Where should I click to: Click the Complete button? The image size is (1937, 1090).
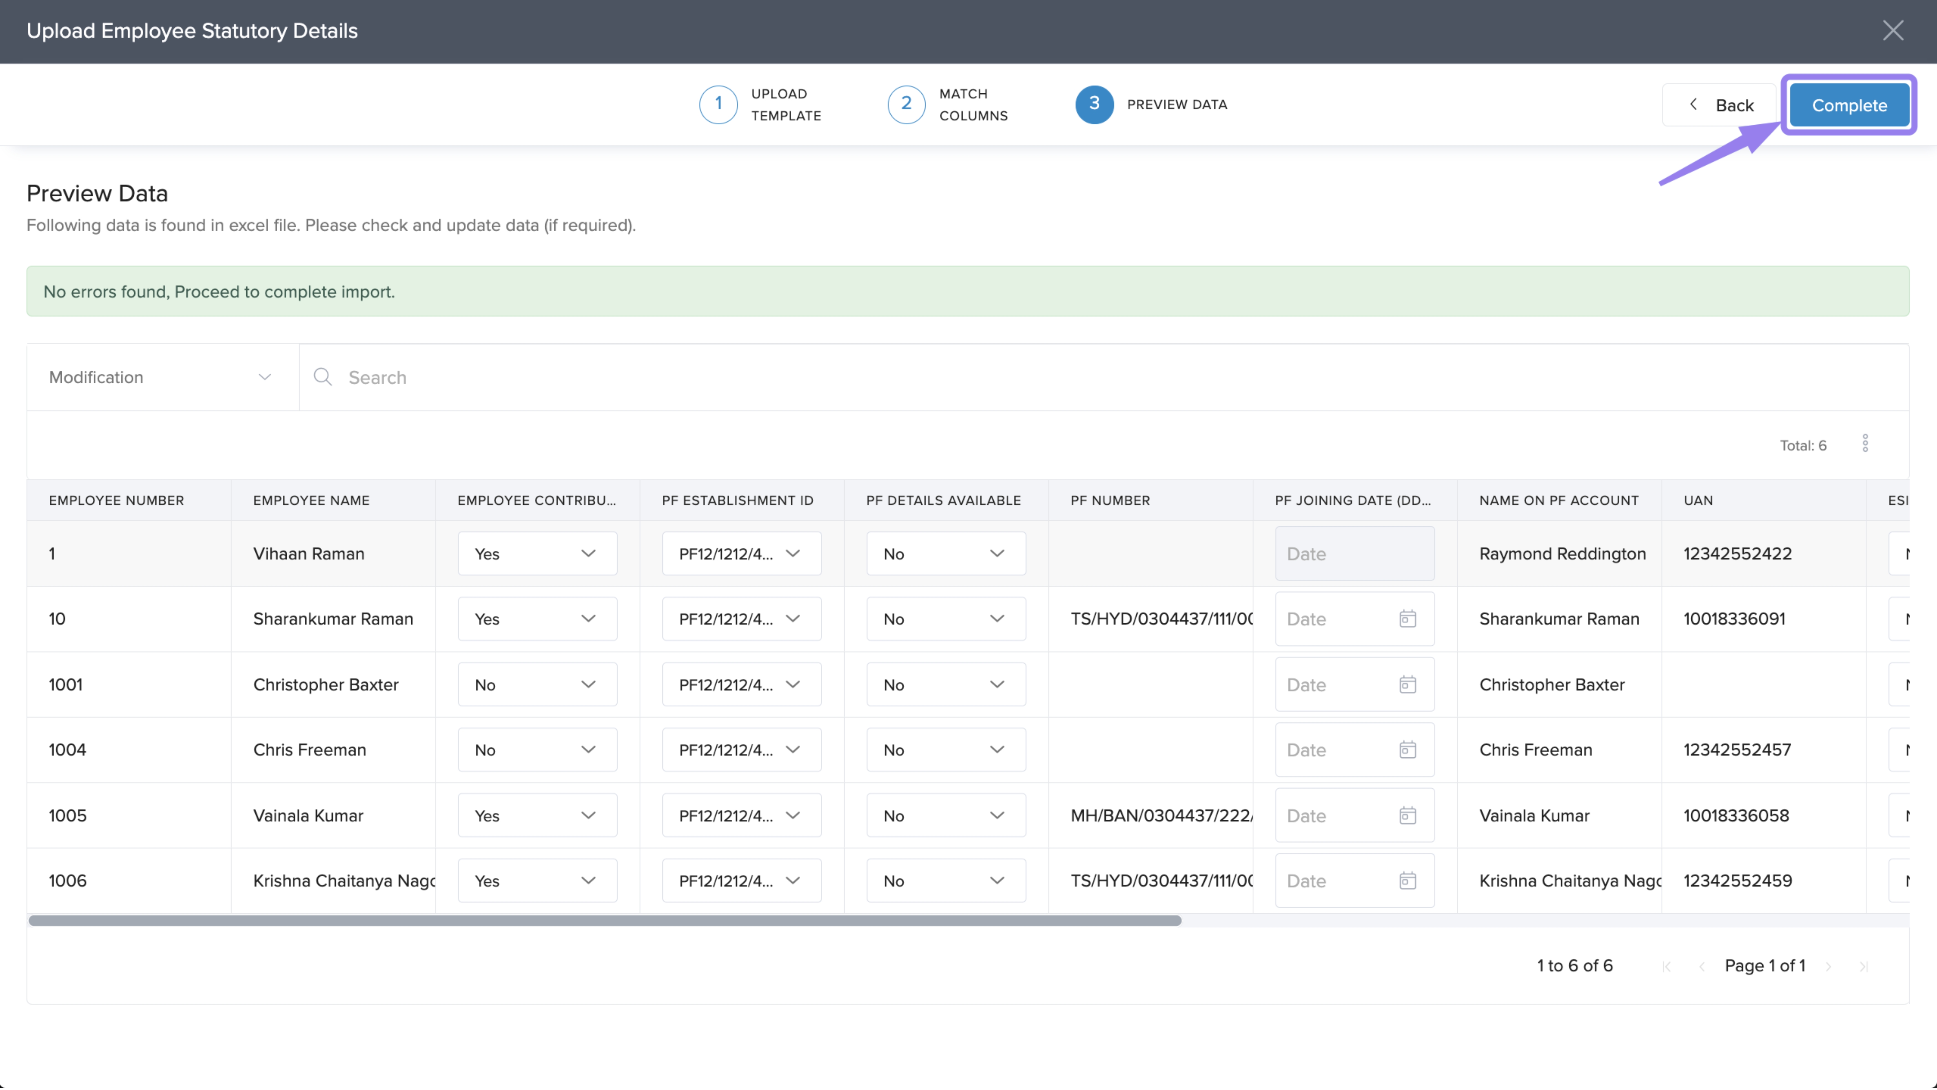(x=1849, y=105)
